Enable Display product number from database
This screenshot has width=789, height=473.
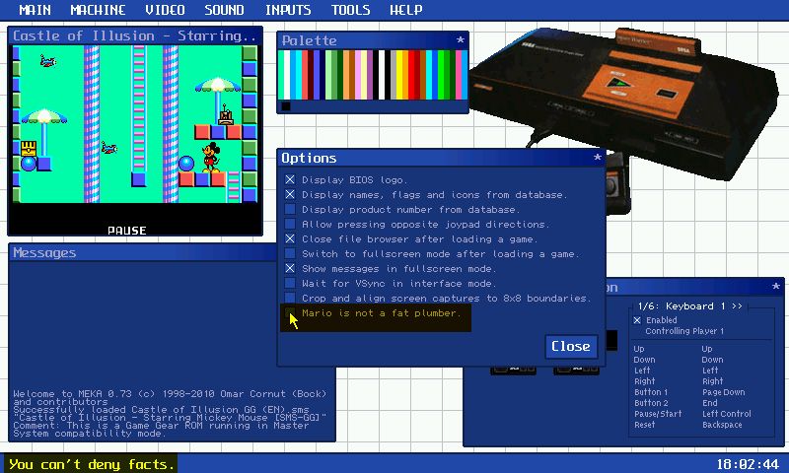coord(290,209)
